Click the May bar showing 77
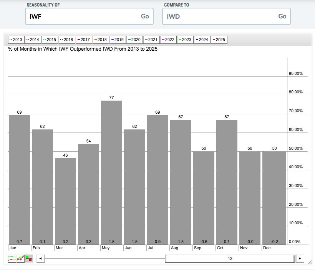The image size is (315, 270). pos(111,172)
